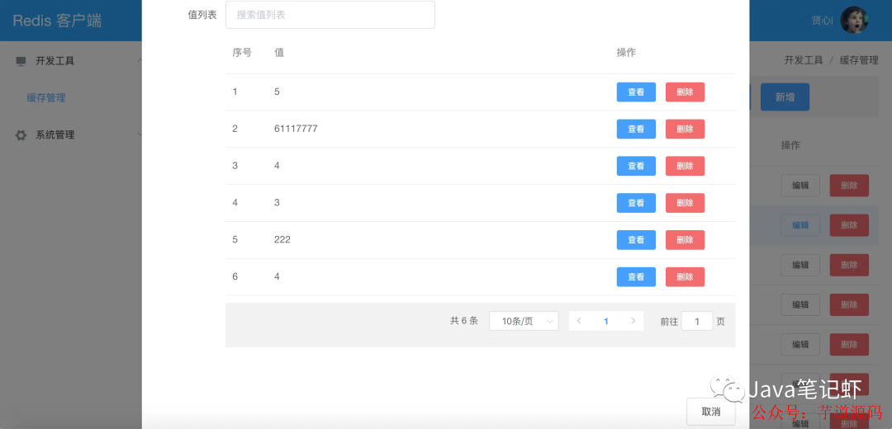
Task: Delete the row with 序号 4
Action: (685, 203)
